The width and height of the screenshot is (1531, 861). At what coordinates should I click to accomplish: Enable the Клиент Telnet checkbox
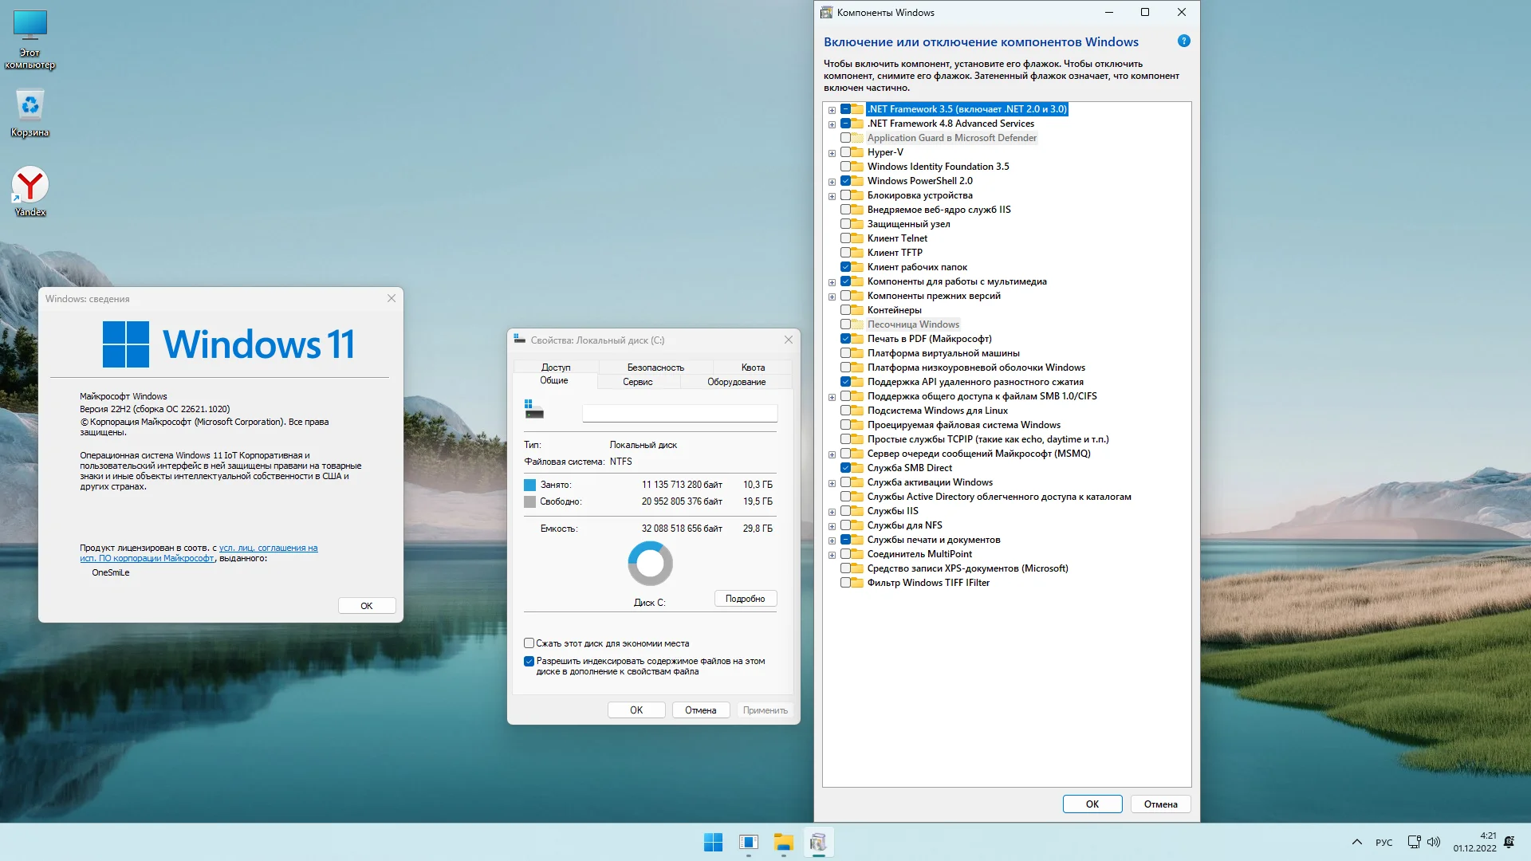coord(845,238)
